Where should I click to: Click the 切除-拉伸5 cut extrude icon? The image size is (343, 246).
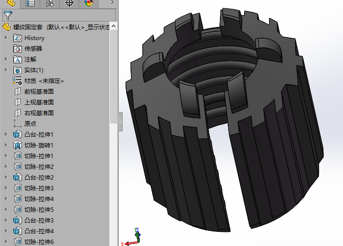[18, 209]
